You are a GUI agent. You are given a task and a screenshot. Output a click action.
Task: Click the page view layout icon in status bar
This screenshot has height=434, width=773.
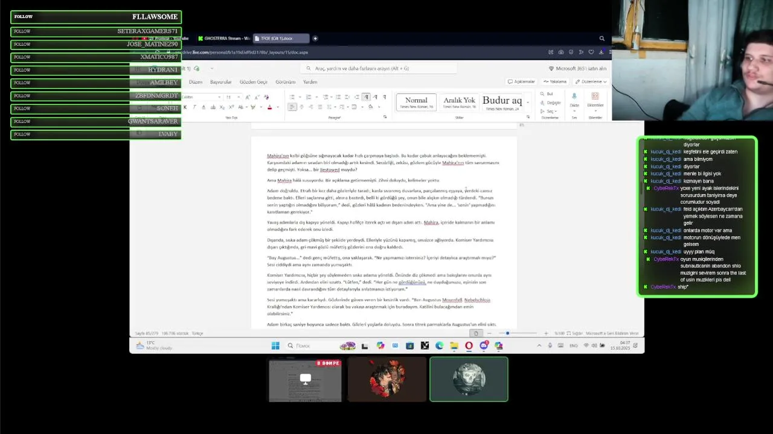tap(476, 333)
